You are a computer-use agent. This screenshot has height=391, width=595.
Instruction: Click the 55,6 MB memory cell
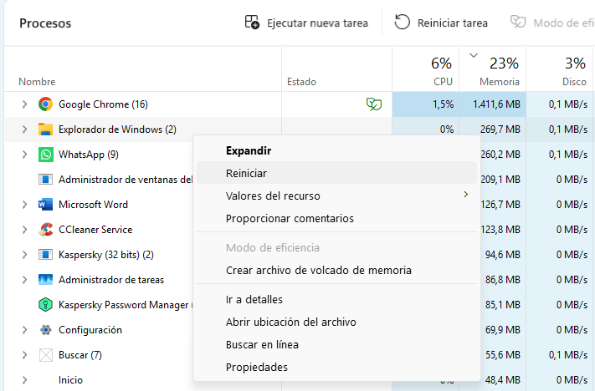tap(502, 355)
